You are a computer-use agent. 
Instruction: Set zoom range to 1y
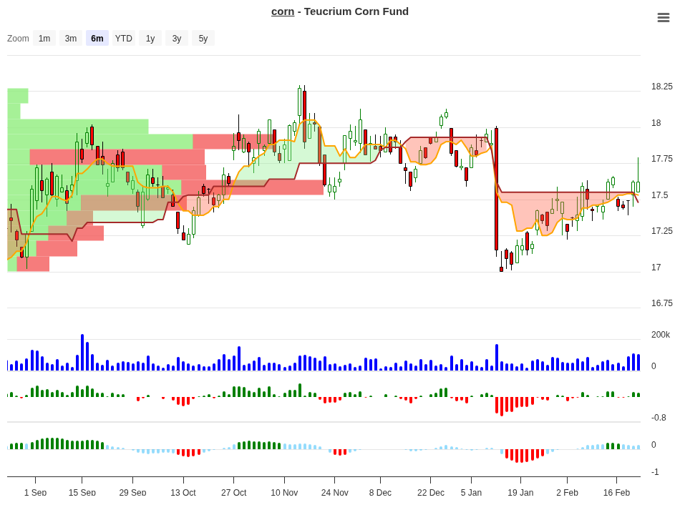click(x=150, y=38)
